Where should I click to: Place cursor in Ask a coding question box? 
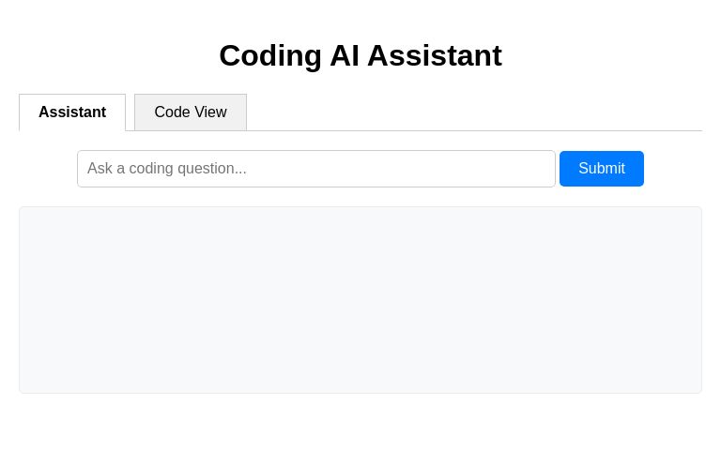click(316, 169)
